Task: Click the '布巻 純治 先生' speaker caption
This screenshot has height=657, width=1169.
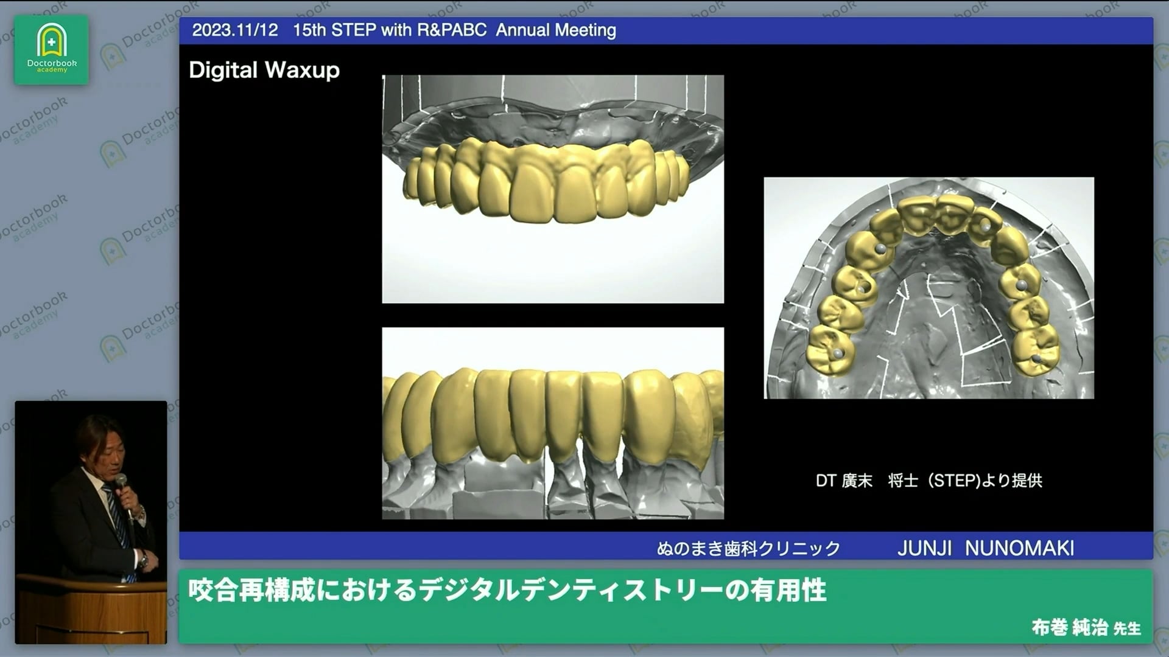Action: coord(1086,627)
